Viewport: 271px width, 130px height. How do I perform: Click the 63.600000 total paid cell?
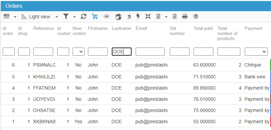point(205,65)
